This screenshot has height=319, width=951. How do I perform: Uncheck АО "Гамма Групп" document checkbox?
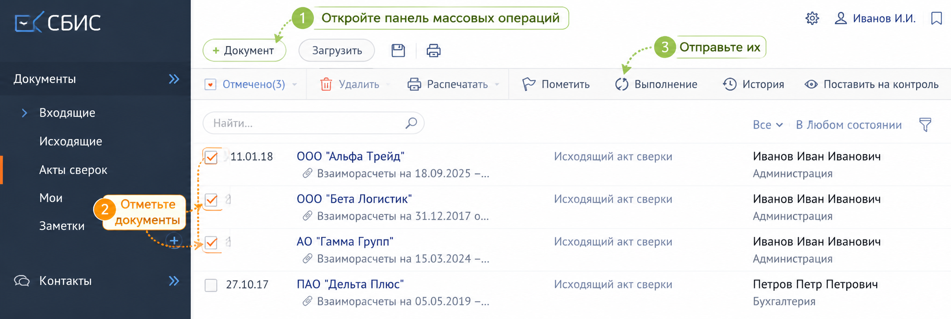click(211, 242)
